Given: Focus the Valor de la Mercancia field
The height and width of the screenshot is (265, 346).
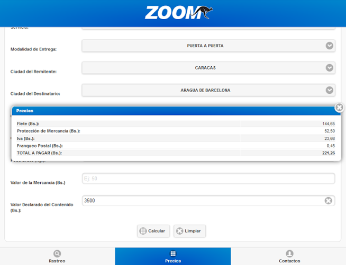Looking at the screenshot, I should (208, 179).
